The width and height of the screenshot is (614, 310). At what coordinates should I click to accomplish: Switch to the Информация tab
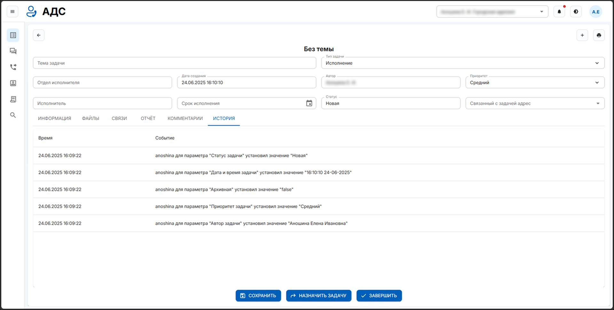54,118
